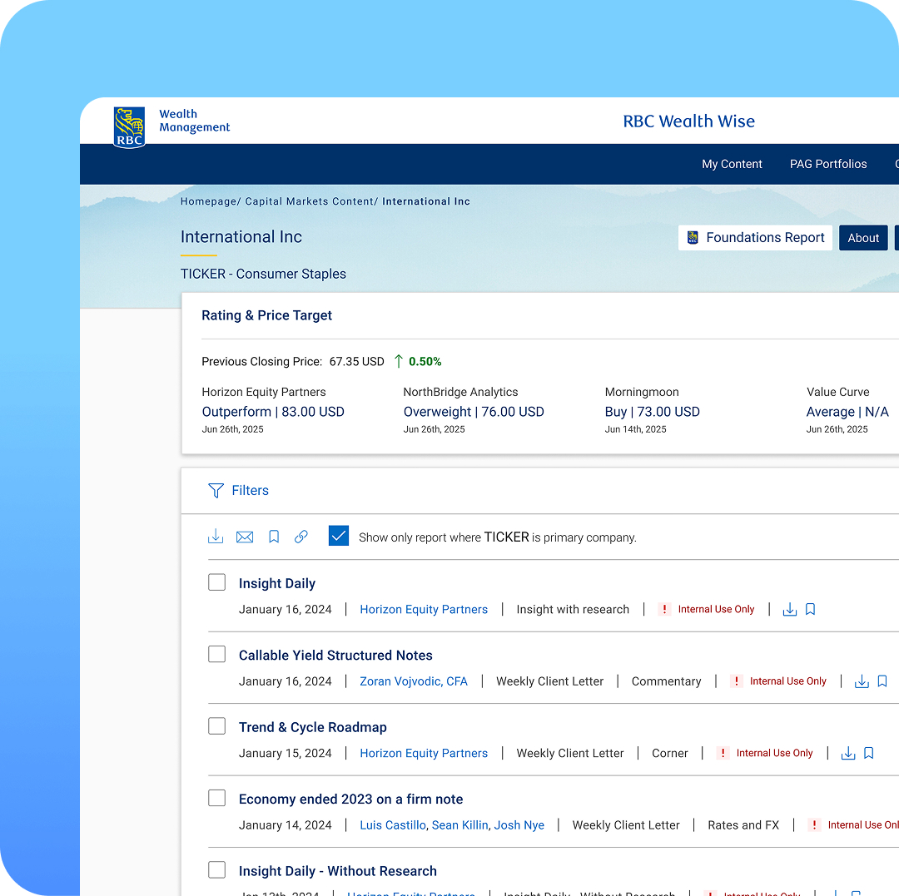Click Luis Castillo author link
Image resolution: width=899 pixels, height=896 pixels.
(393, 825)
